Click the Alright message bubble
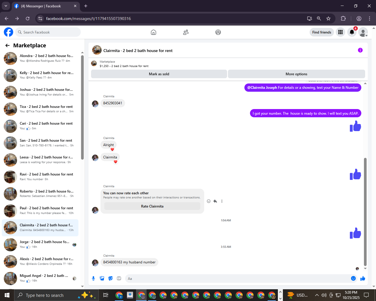Screen dimensions: 376x301 coord(108,145)
